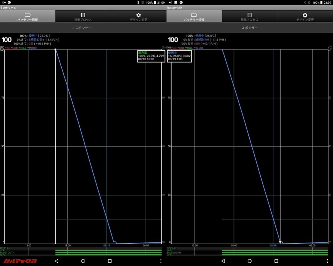333x266 pixels.
Task: Select the 100% marker point on left graph
Action: coord(55,50)
